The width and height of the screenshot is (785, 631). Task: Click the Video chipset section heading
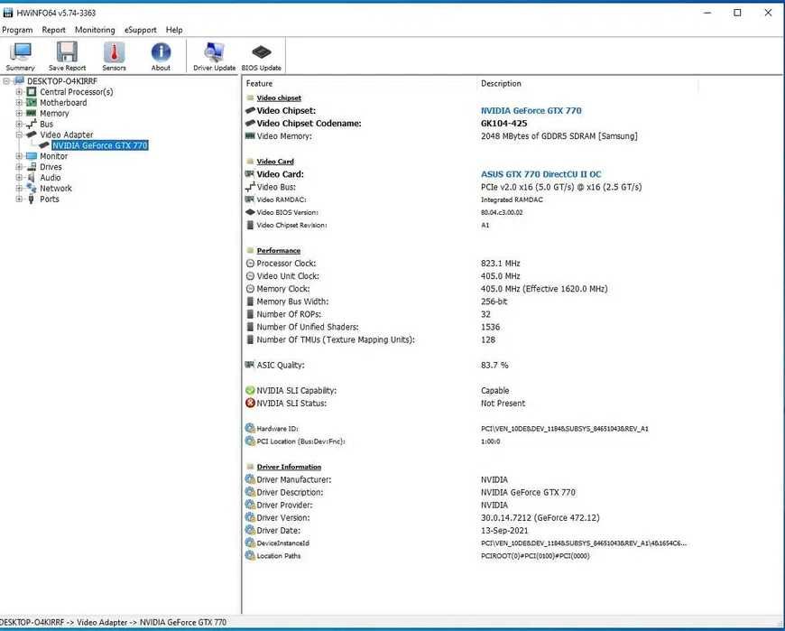(279, 98)
